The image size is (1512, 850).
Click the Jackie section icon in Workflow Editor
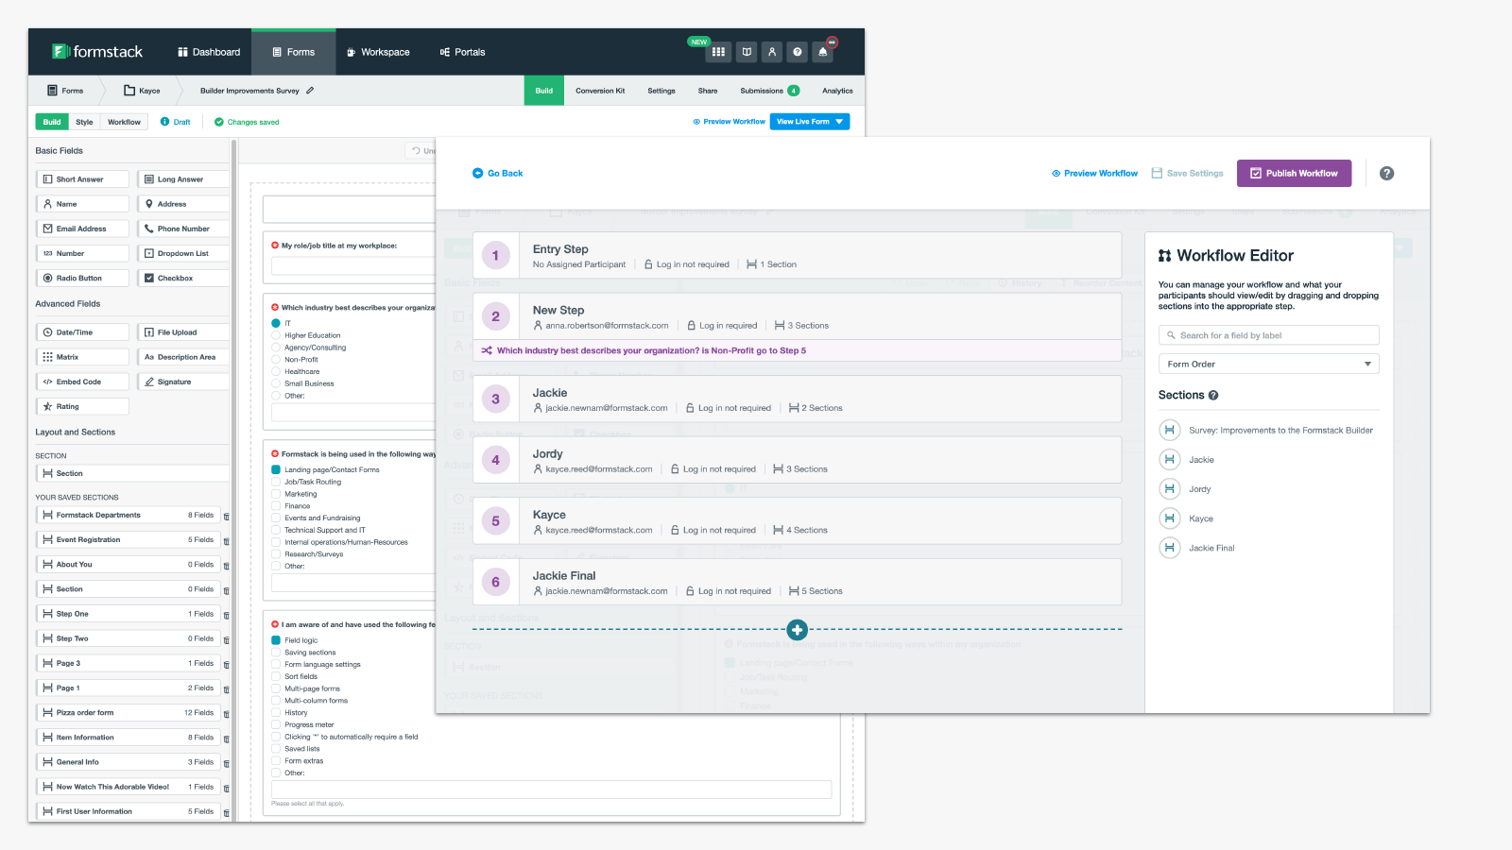[1170, 460]
